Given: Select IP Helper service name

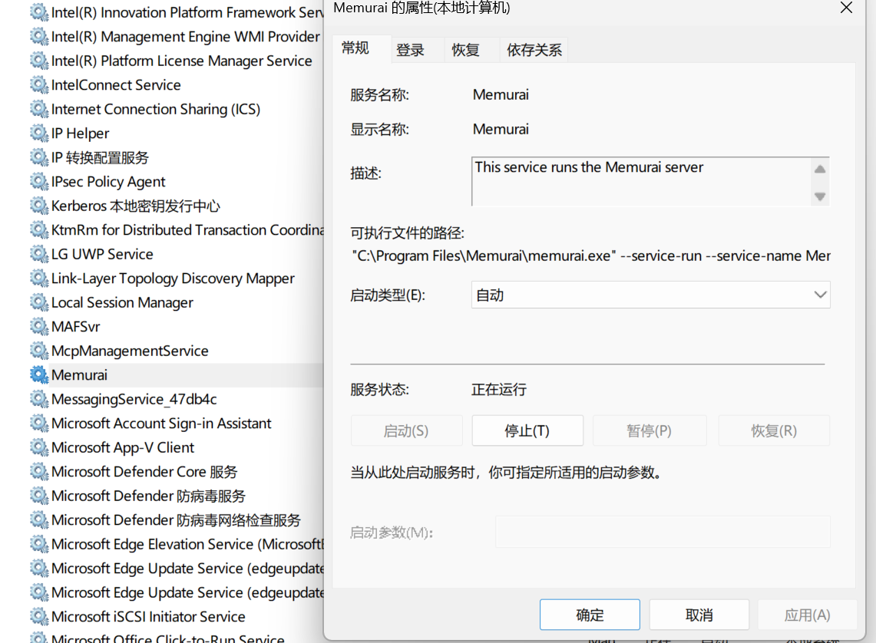Looking at the screenshot, I should point(81,134).
